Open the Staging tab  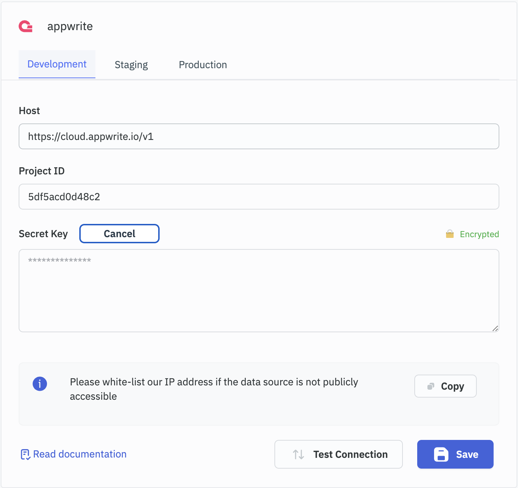tap(131, 65)
